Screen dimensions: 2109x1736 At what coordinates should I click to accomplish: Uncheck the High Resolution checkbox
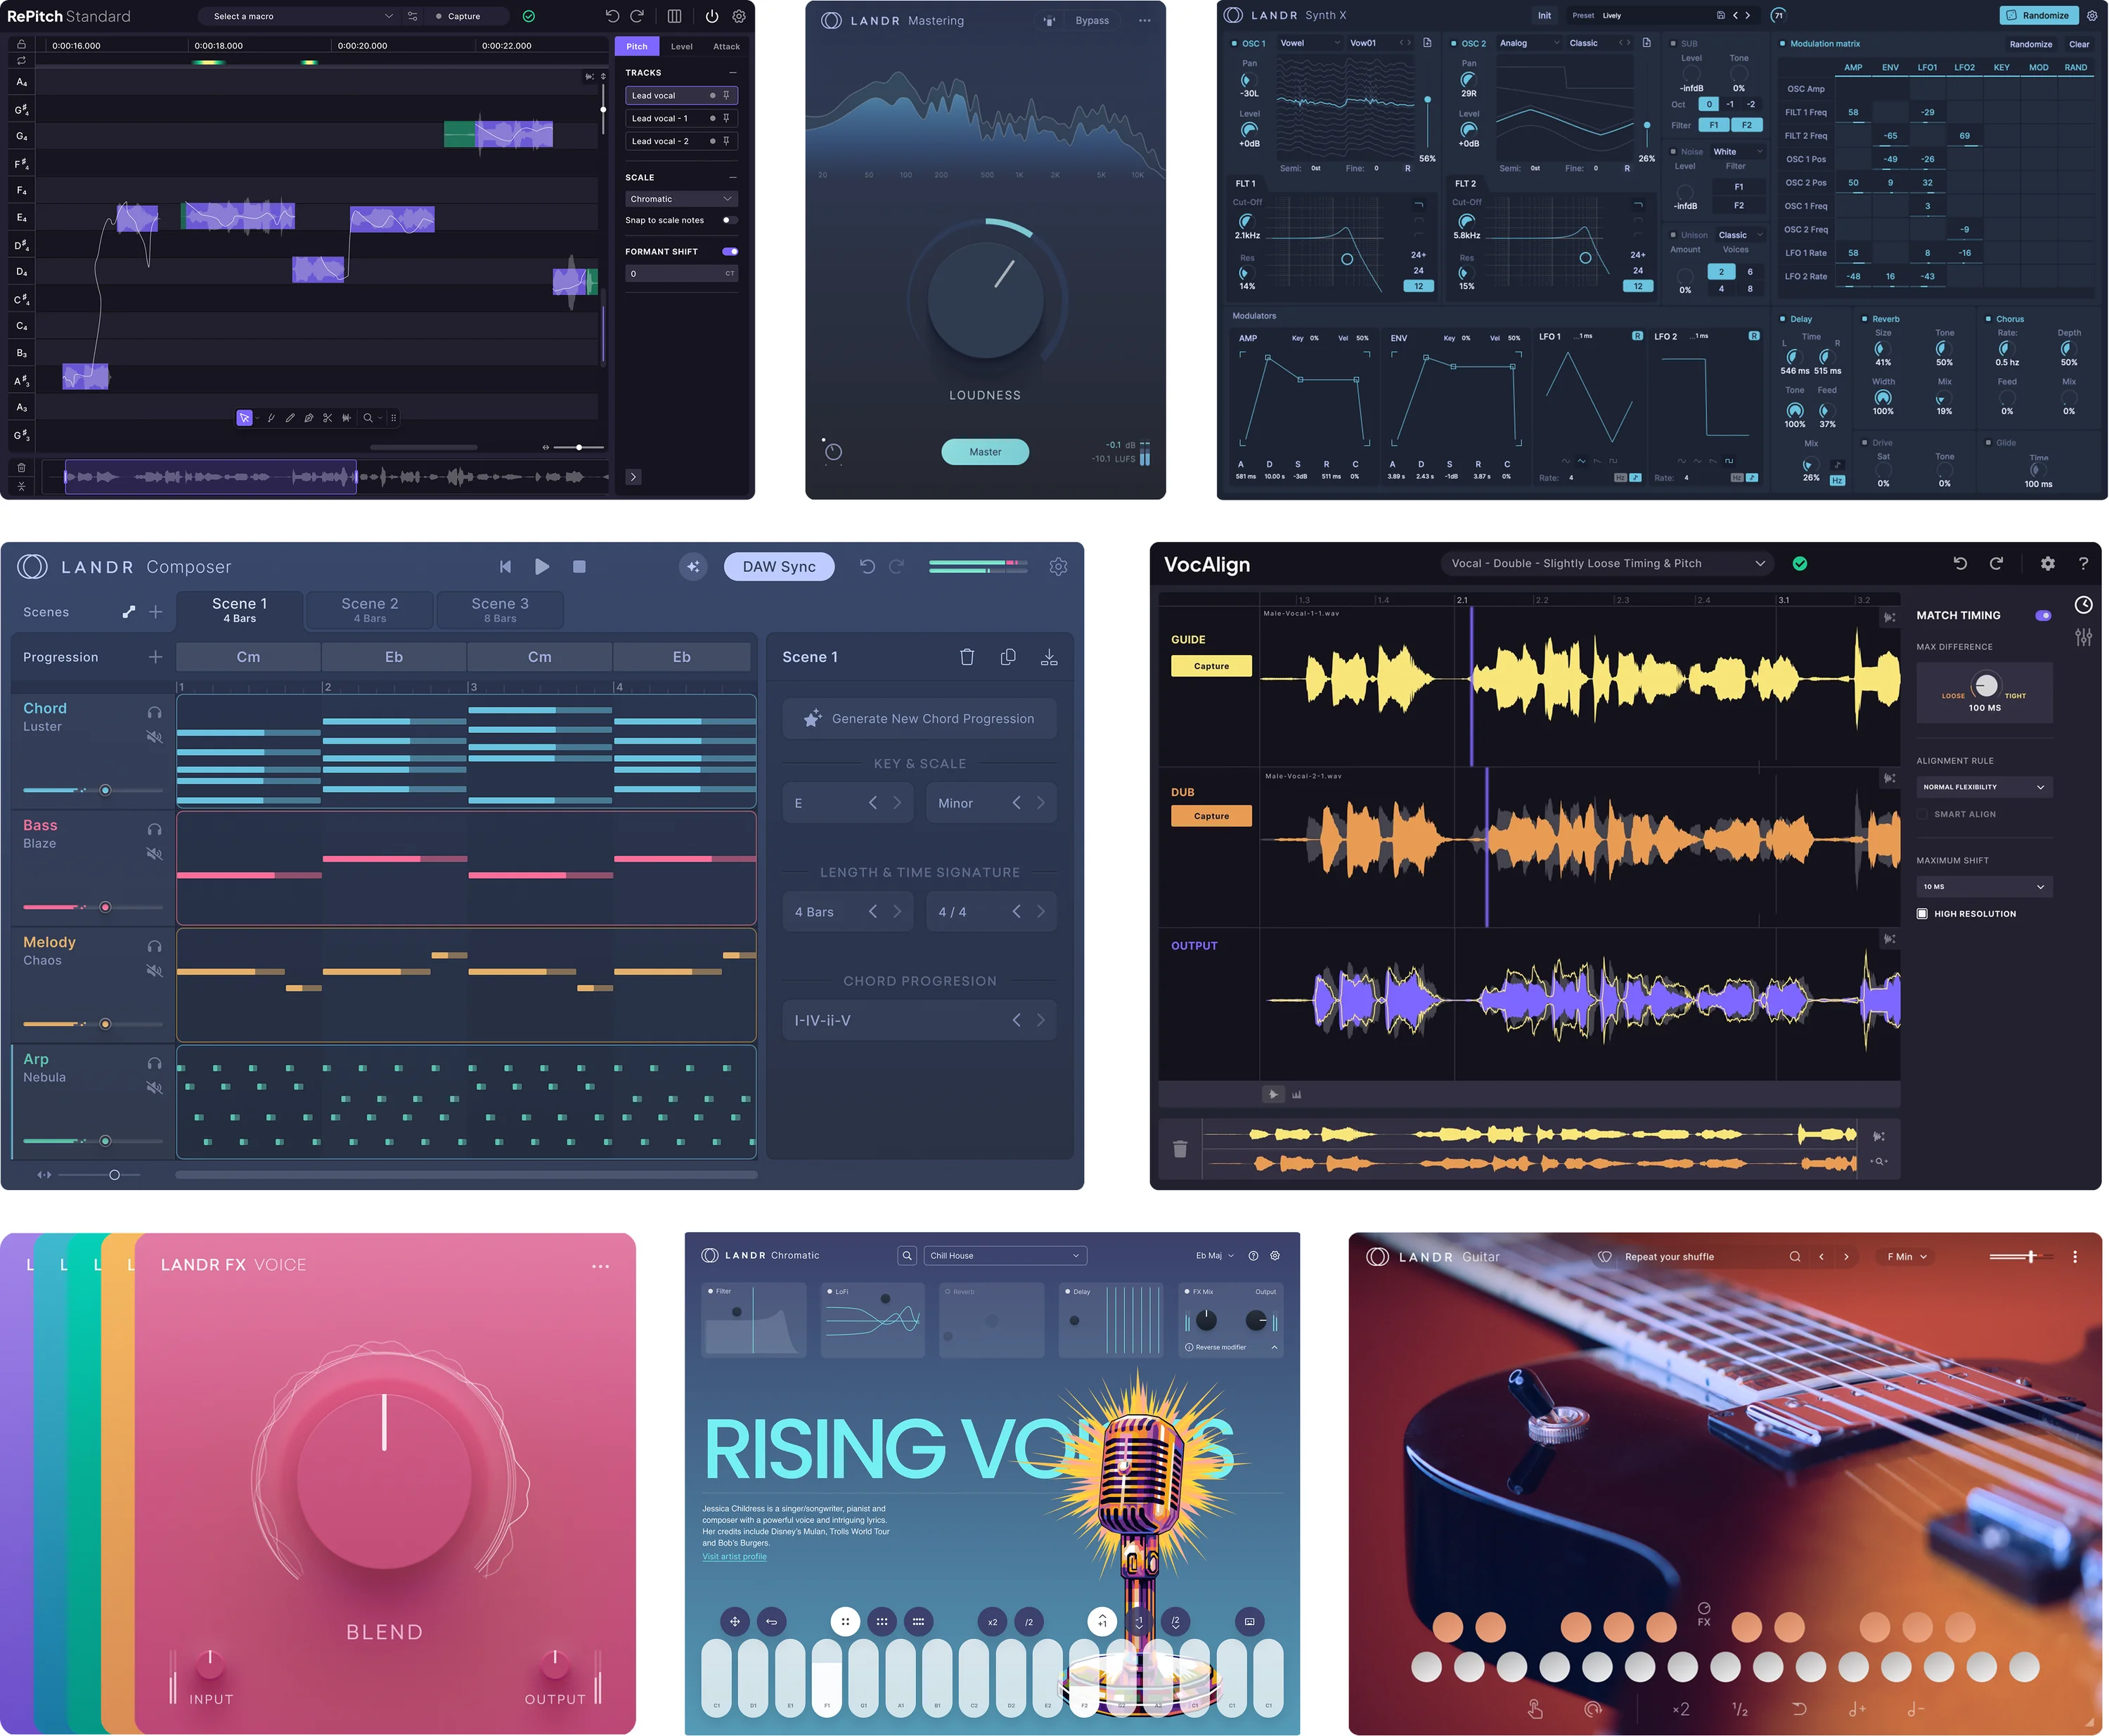pos(1922,914)
